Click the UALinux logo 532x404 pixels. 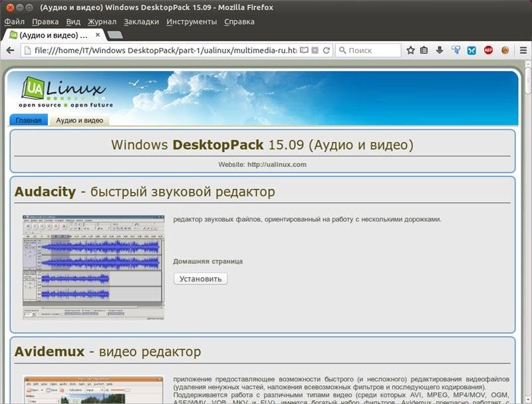(x=65, y=92)
